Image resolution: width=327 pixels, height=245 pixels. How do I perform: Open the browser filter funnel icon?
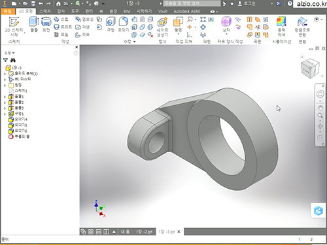pos(5,60)
